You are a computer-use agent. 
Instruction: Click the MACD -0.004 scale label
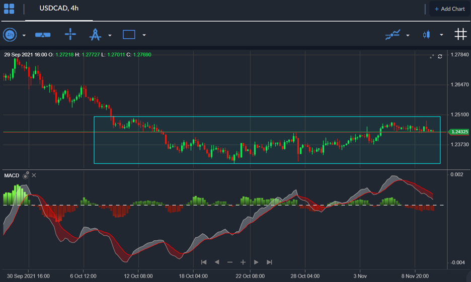coord(457,262)
